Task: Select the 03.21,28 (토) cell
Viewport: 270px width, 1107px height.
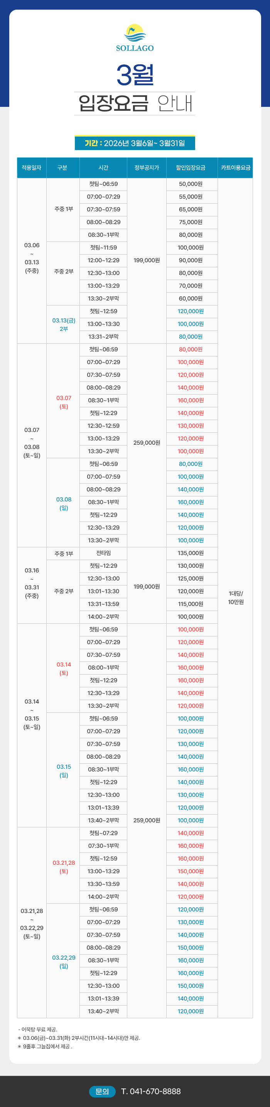Action: (x=64, y=867)
